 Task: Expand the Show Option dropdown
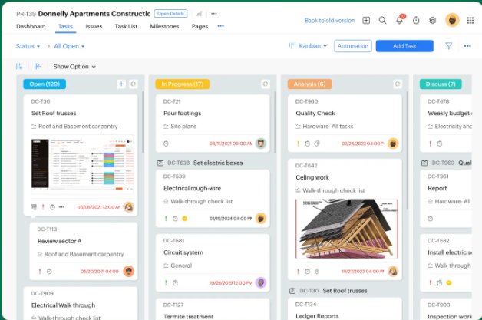tap(74, 67)
